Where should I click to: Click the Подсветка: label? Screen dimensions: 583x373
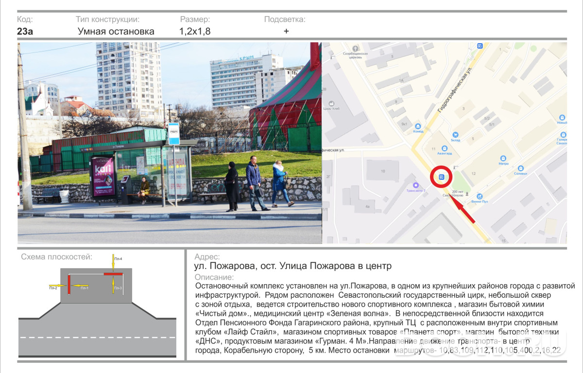[x=285, y=19]
